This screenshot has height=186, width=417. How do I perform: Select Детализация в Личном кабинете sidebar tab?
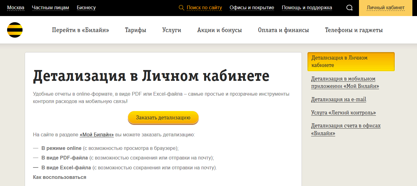[x=351, y=61]
